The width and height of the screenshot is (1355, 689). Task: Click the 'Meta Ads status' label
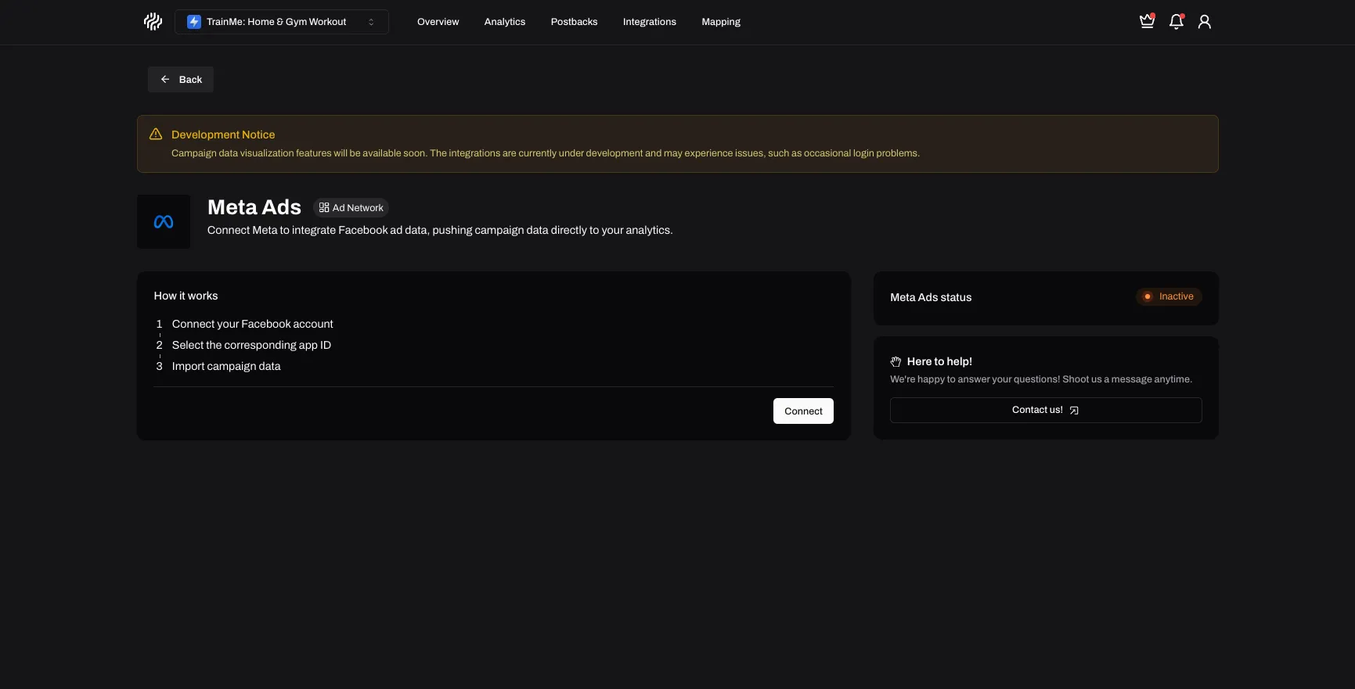click(x=931, y=297)
